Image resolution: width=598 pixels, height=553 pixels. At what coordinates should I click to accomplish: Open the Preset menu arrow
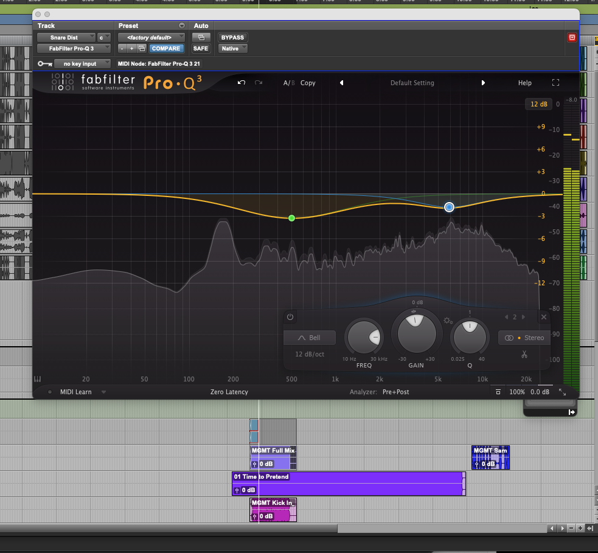coord(181,26)
